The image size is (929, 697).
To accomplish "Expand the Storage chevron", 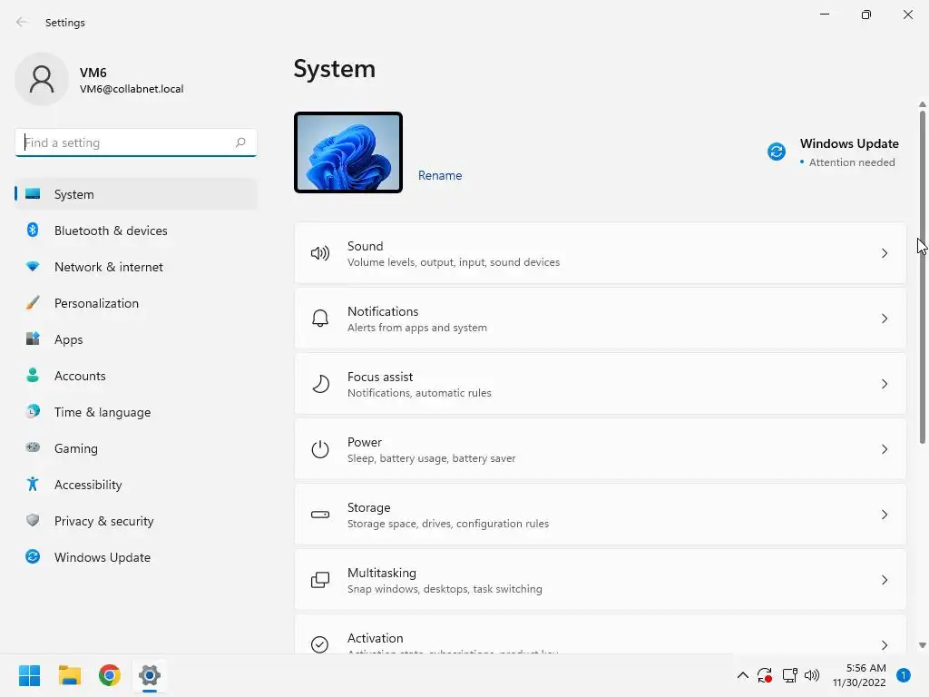I will pos(884,515).
